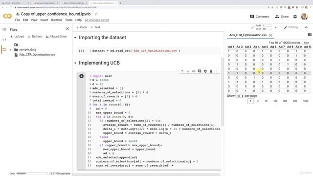Viewport: 313px width, 176px height.
Task: Open notebook settings gear
Action: click(295, 17)
